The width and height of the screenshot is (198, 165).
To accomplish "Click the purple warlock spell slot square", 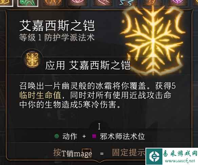I will (x=94, y=136).
